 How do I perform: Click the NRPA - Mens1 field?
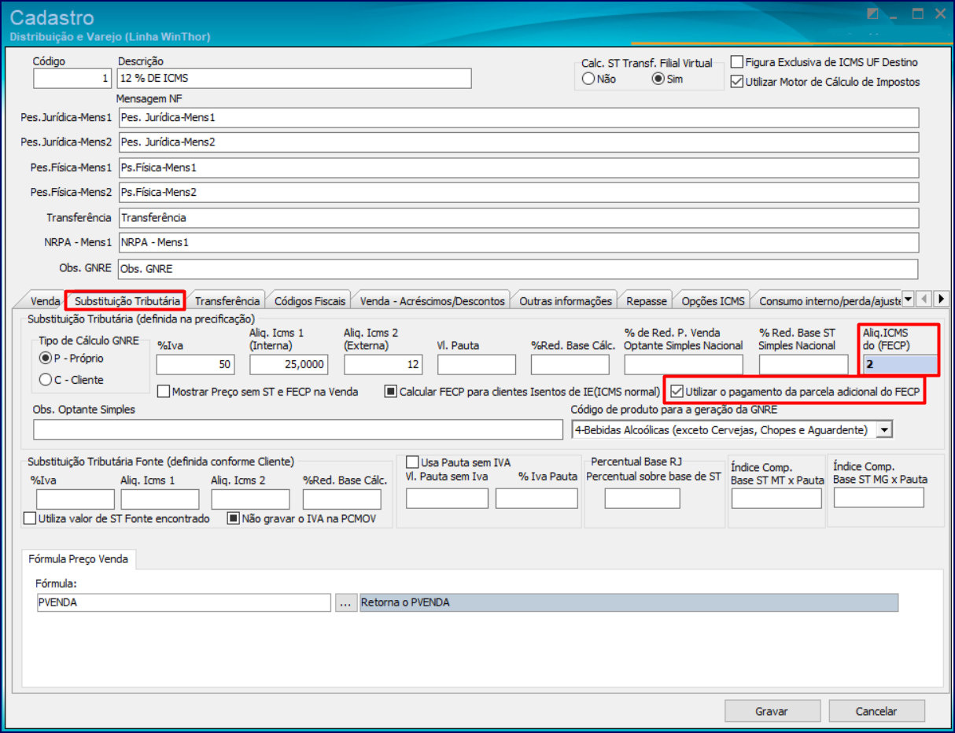(518, 243)
